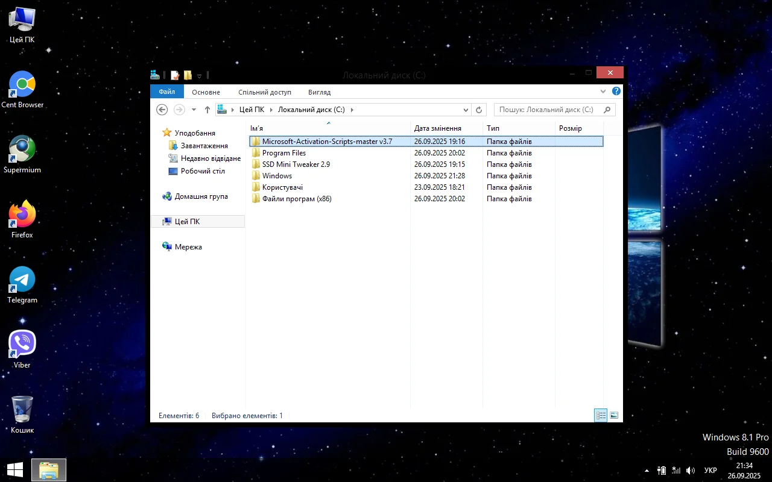772x482 pixels.
Task: Refresh the Local Disk (C:) folder view
Action: click(479, 110)
